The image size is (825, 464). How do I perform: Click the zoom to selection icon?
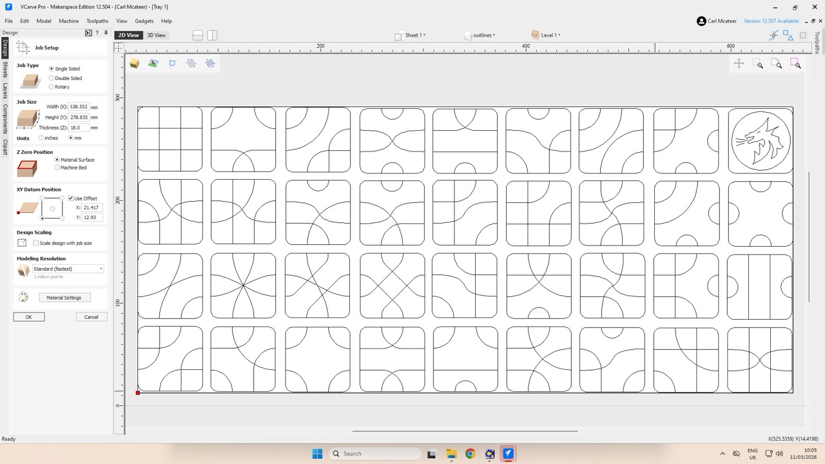pyautogui.click(x=795, y=63)
